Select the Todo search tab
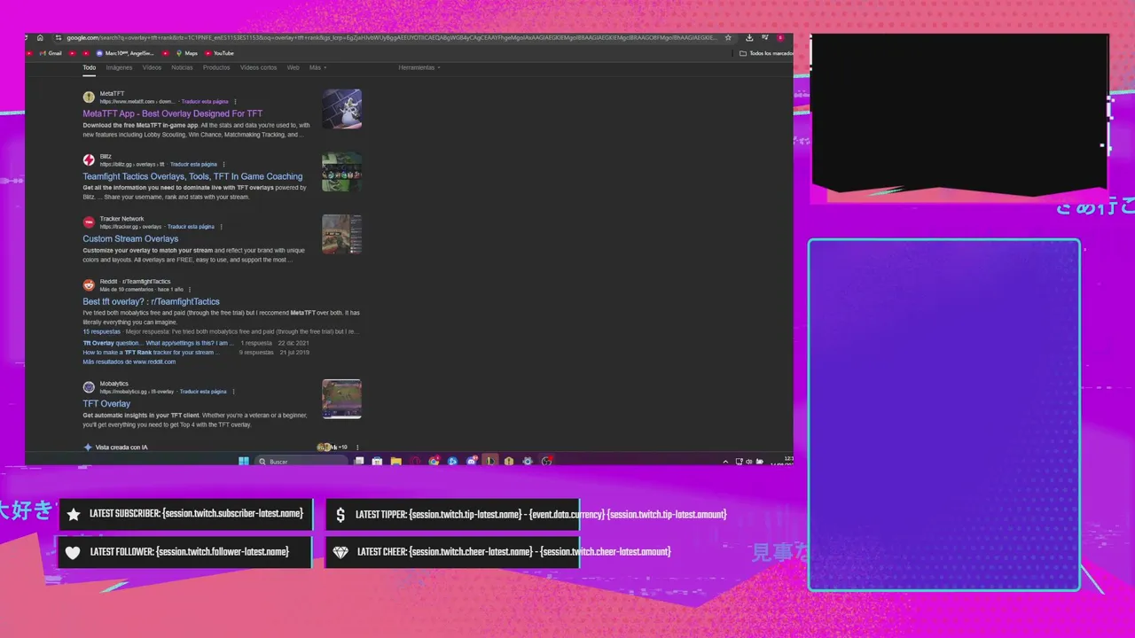Image resolution: width=1135 pixels, height=638 pixels. tap(90, 67)
